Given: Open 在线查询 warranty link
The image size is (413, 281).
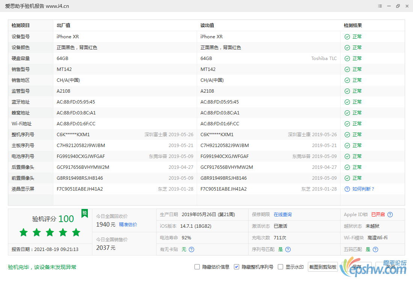Looking at the screenshot, I should click(283, 215).
